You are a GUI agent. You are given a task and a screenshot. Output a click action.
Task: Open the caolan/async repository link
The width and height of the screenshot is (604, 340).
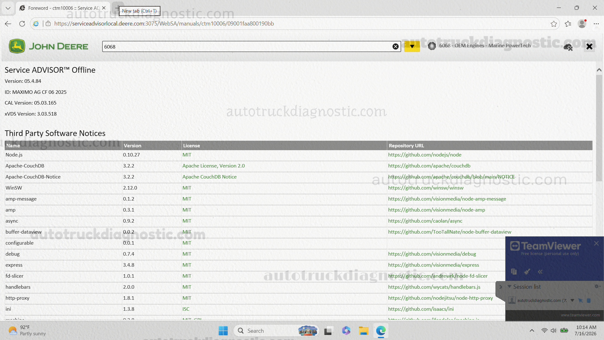[425, 221]
